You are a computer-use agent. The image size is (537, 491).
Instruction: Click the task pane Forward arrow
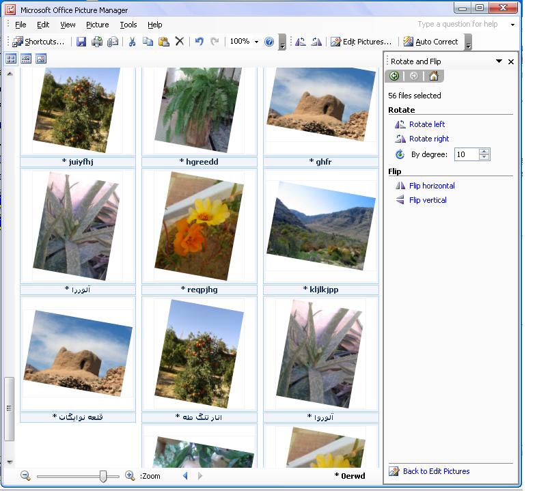[414, 76]
